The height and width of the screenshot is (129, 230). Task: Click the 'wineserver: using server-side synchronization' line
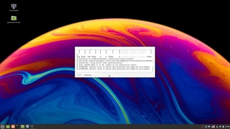point(100,63)
